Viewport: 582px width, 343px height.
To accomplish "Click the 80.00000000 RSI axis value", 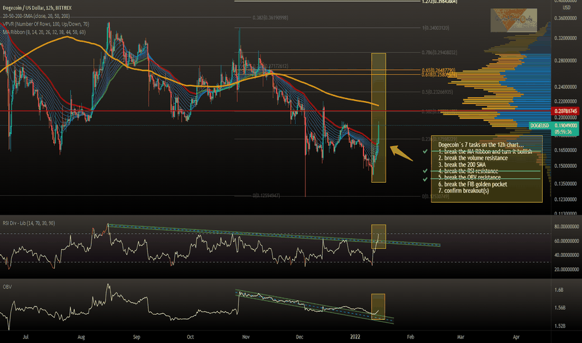I will click(x=566, y=226).
